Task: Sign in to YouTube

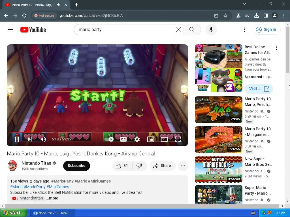Action: (266, 29)
